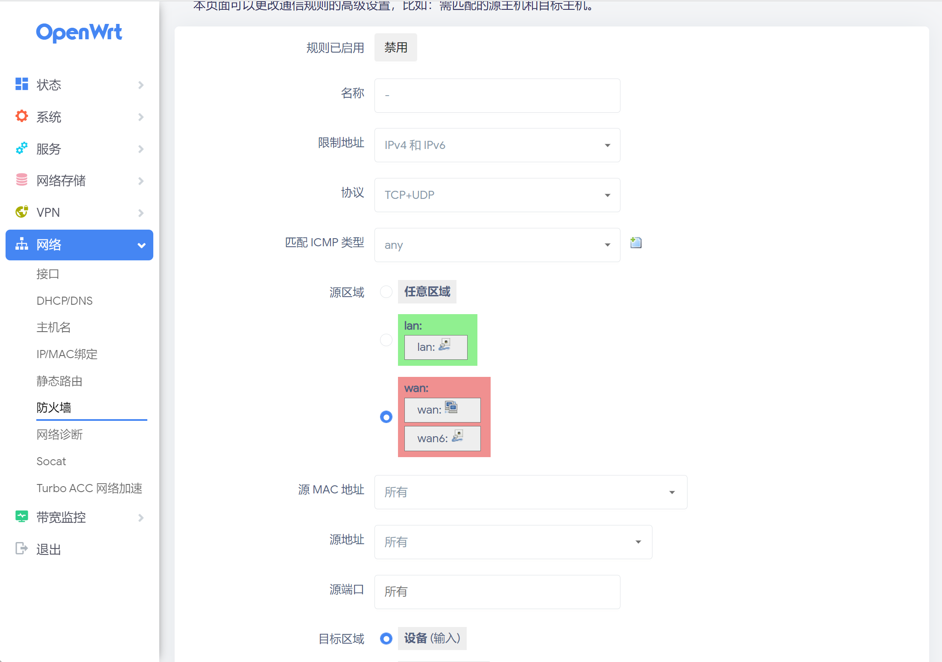Image resolution: width=942 pixels, height=662 pixels.
Task: Click the green lan zone box
Action: (437, 340)
